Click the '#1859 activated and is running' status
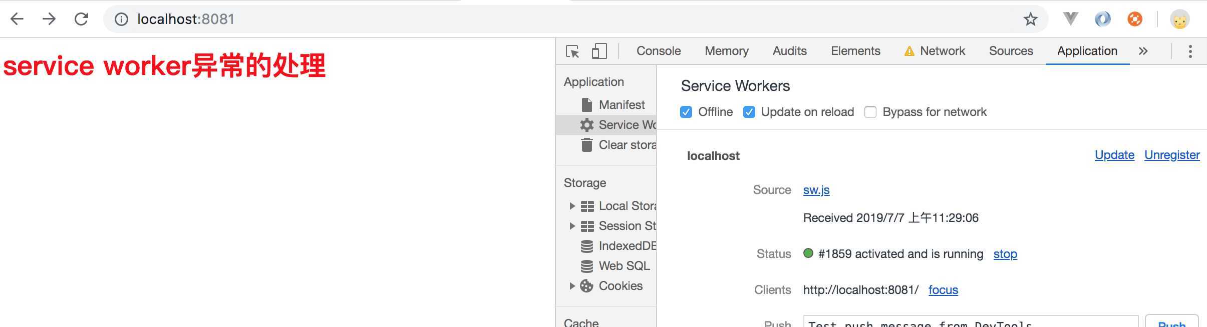 (x=900, y=254)
